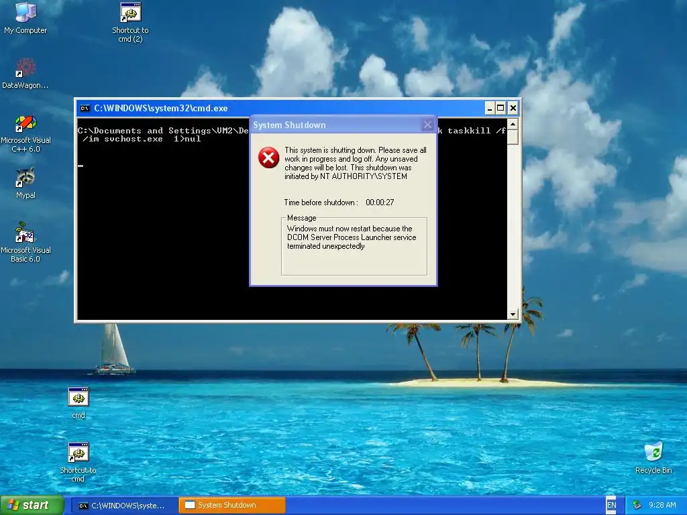Screen dimensions: 687x515
Task: Click the network tray icon near the clock
Action: pos(637,505)
